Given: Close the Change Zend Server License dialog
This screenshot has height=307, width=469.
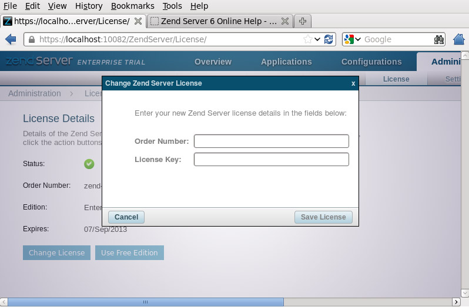Looking at the screenshot, I should coord(353,83).
